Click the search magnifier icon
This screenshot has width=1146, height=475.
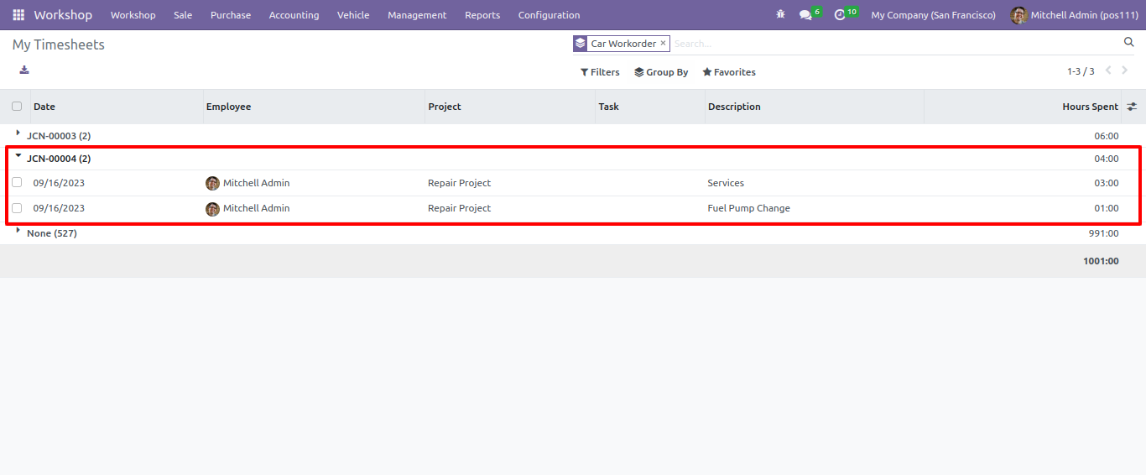pos(1128,42)
